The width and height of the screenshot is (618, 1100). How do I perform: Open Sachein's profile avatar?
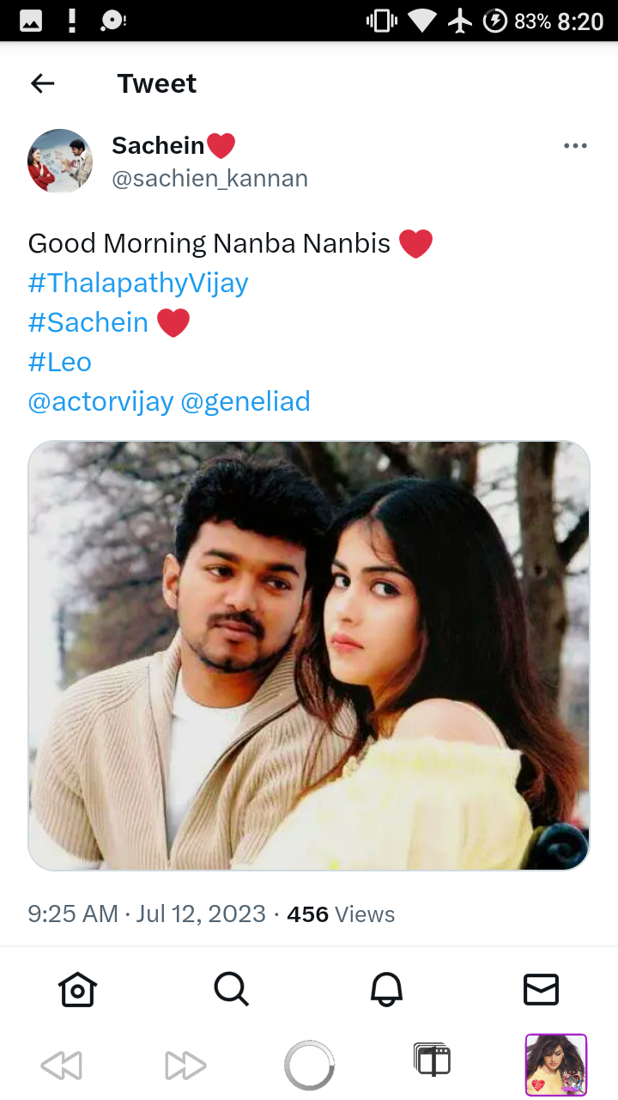coord(60,161)
